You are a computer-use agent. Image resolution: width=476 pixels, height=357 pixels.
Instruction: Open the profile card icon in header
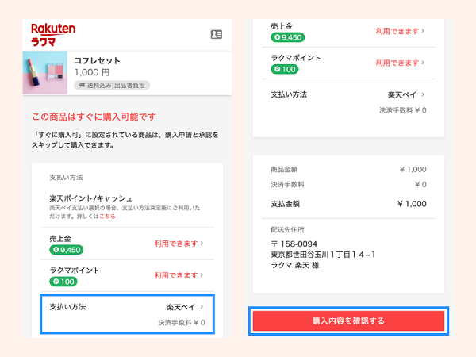pos(217,34)
